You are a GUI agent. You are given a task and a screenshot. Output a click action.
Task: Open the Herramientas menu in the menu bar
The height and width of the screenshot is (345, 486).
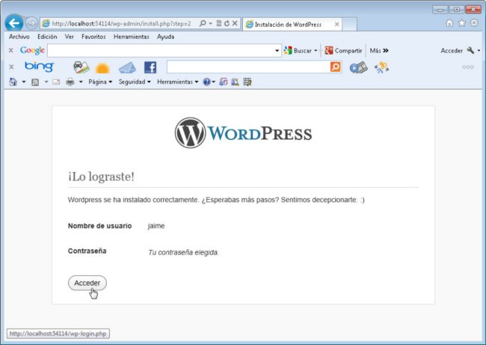(131, 37)
